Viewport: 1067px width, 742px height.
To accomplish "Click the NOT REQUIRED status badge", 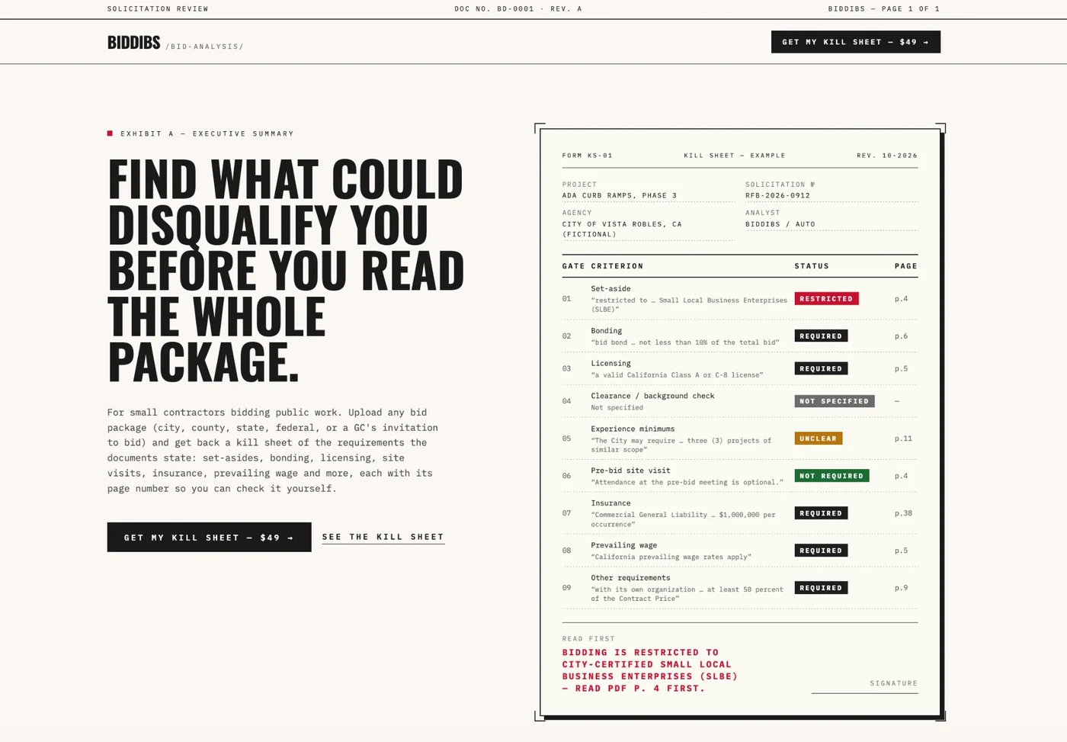I will (x=831, y=476).
